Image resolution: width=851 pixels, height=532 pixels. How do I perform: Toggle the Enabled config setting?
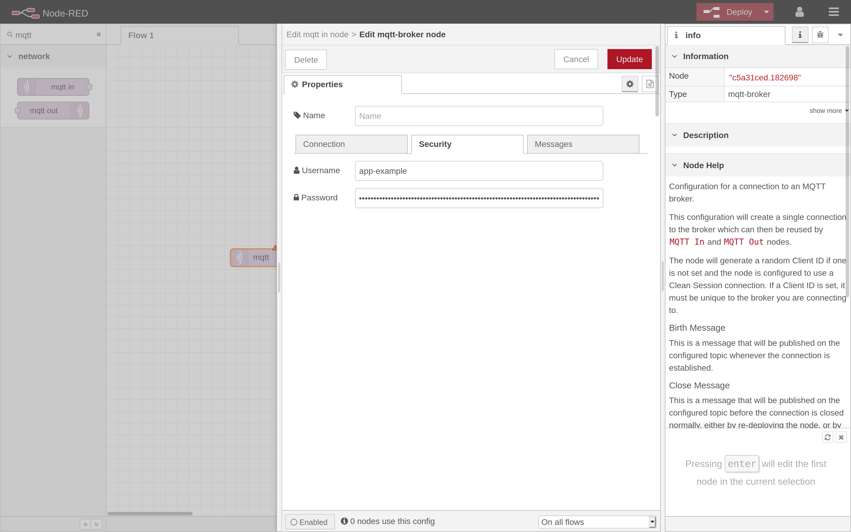[309, 521]
